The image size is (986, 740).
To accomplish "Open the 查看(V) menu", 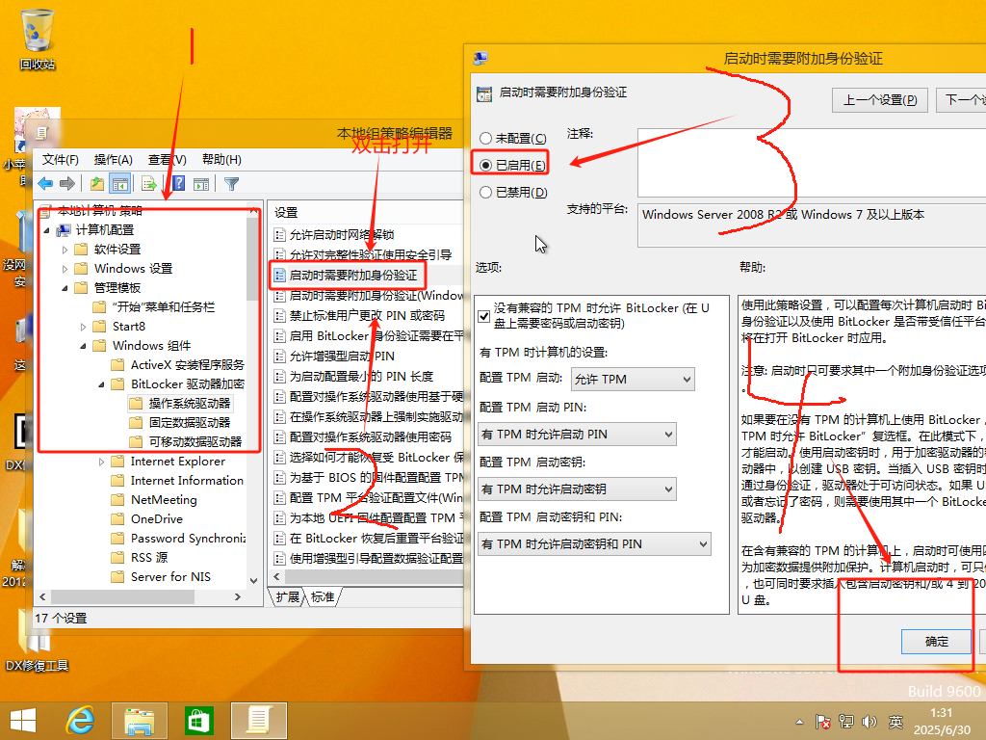I will click(168, 160).
